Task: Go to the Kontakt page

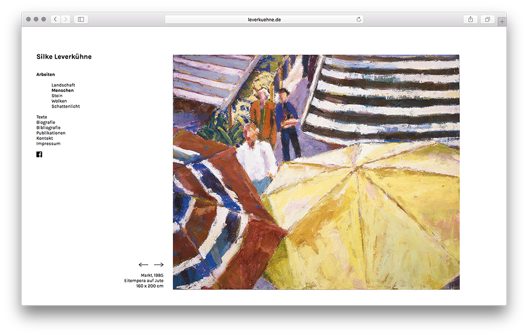Action: coord(45,138)
